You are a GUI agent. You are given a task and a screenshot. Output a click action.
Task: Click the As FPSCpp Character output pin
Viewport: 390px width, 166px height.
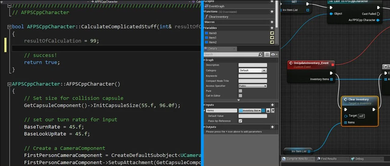pyautogui.click(x=378, y=20)
